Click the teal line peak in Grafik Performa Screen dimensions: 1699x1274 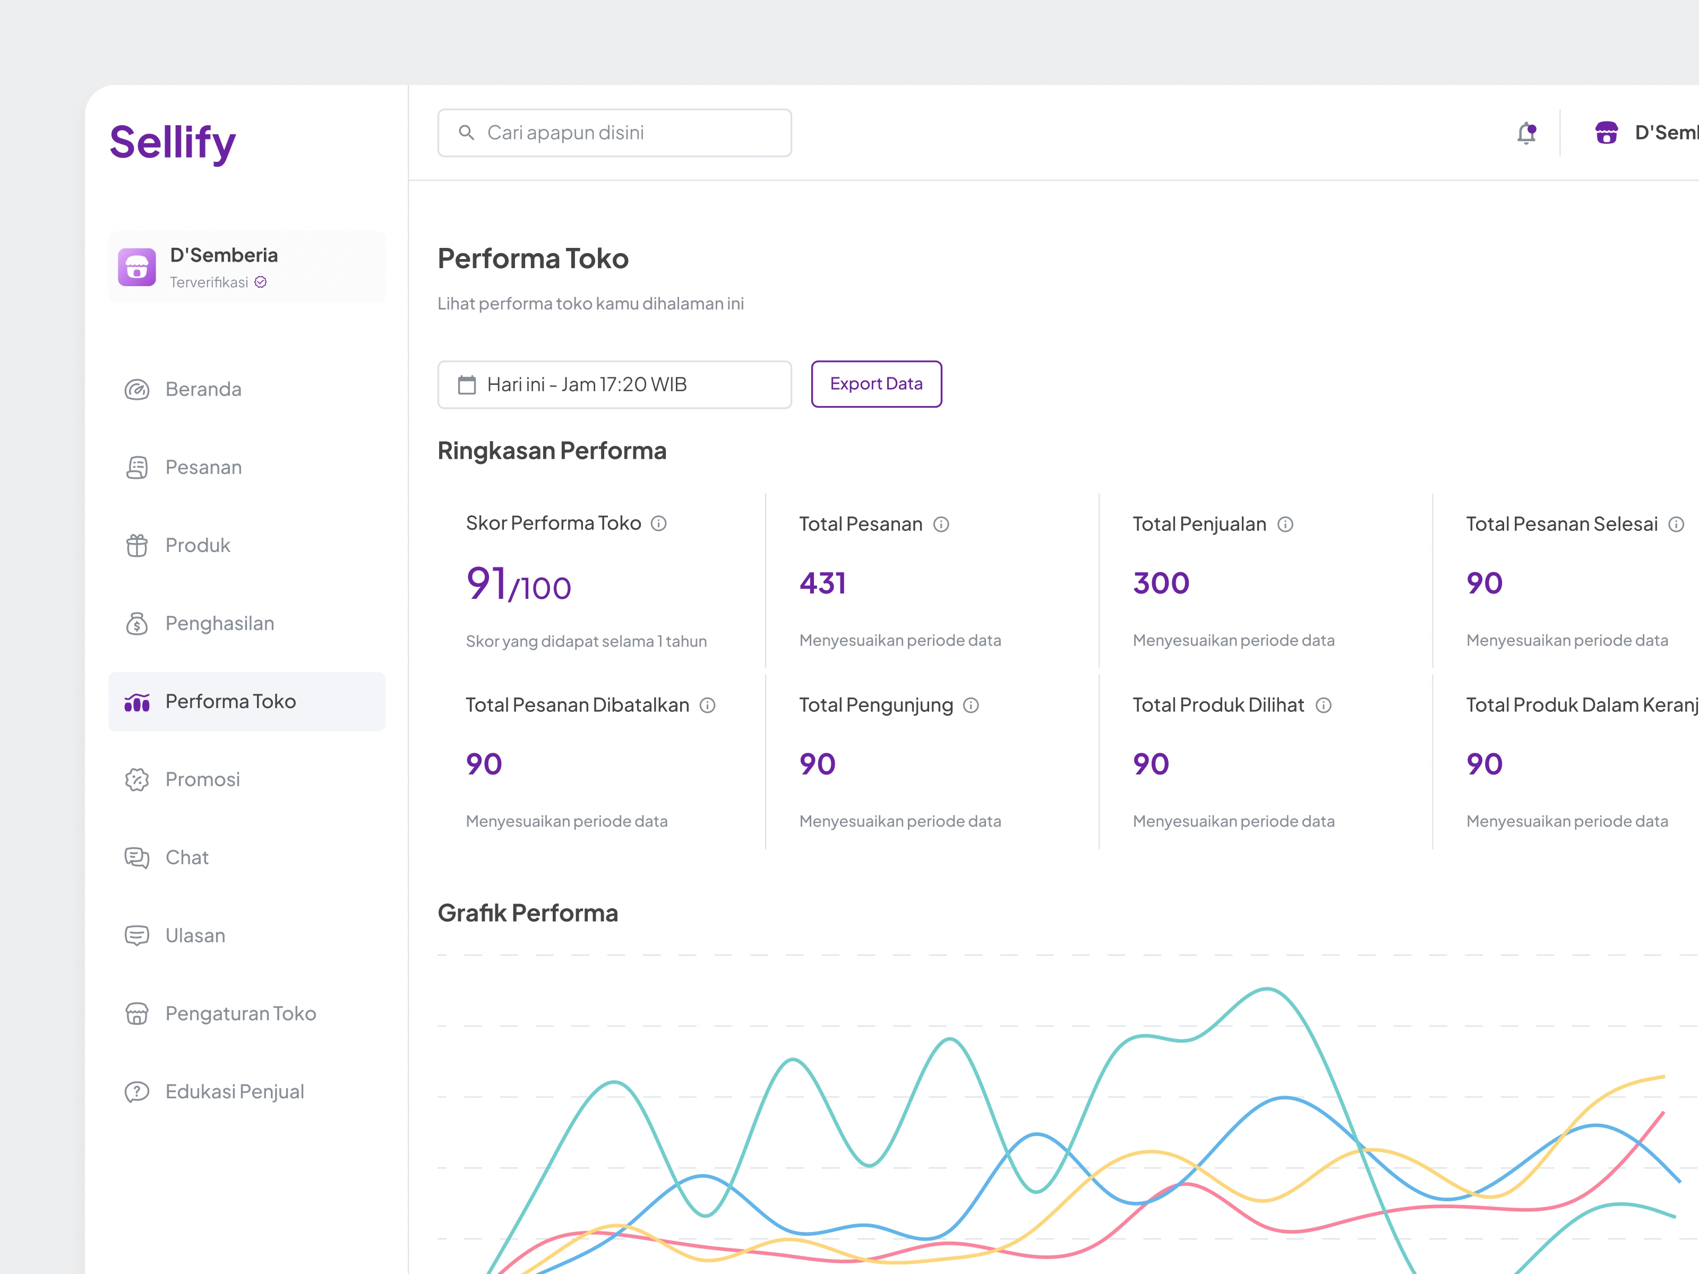click(1267, 989)
